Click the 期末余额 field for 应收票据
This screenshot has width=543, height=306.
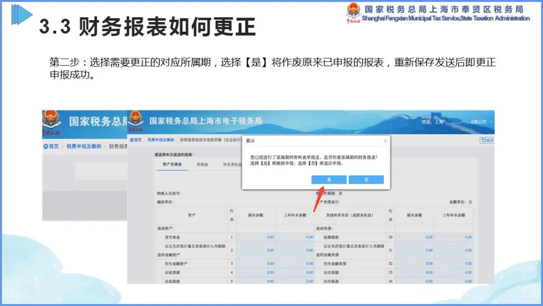click(255, 272)
